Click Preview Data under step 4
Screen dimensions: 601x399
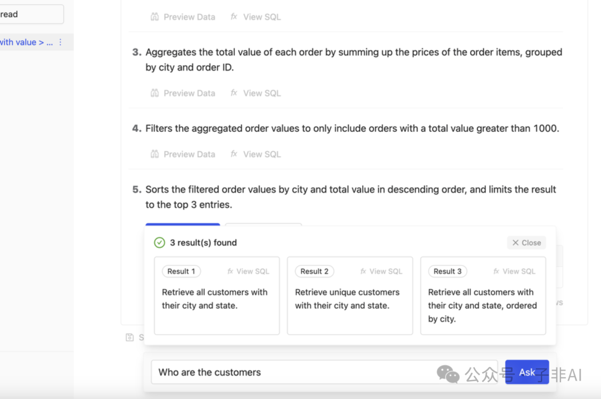pyautogui.click(x=183, y=154)
